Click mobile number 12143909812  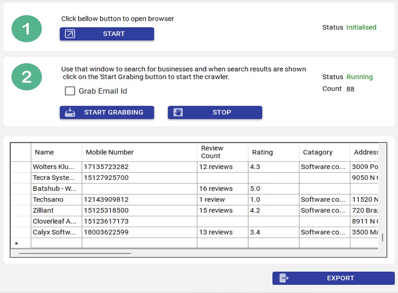pyautogui.click(x=140, y=200)
